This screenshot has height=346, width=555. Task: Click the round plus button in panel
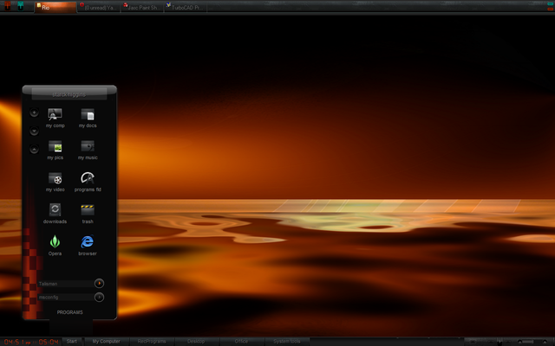point(34,112)
